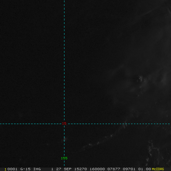Click the "G-15" satellite identifier text
Image resolution: width=171 pixels, height=171 pixels.
25,169
